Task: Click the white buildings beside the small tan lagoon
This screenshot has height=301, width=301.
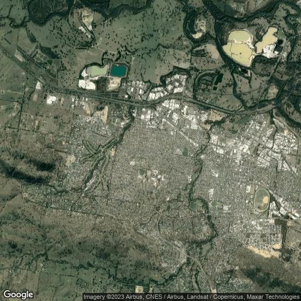Action: (271, 51)
